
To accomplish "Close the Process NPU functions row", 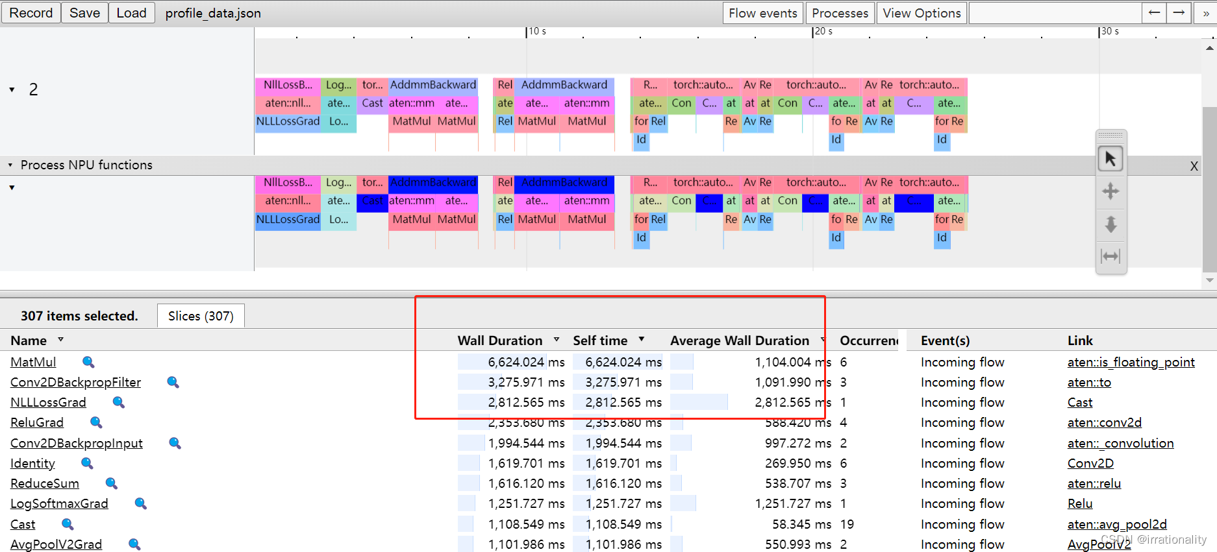I will coord(1194,166).
